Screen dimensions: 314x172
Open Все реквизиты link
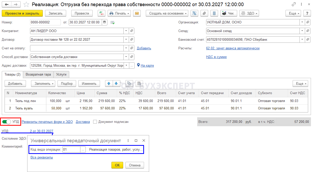(42, 157)
